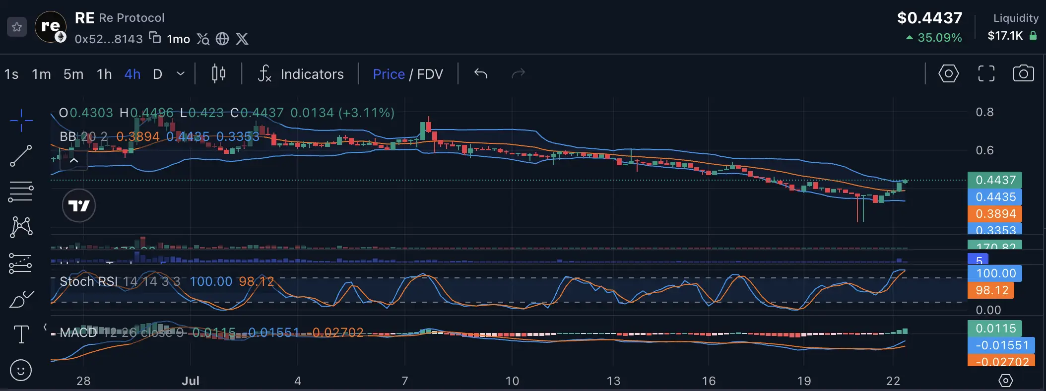Click the Stoch RSI 14 14 3 3 legend

coord(120,281)
